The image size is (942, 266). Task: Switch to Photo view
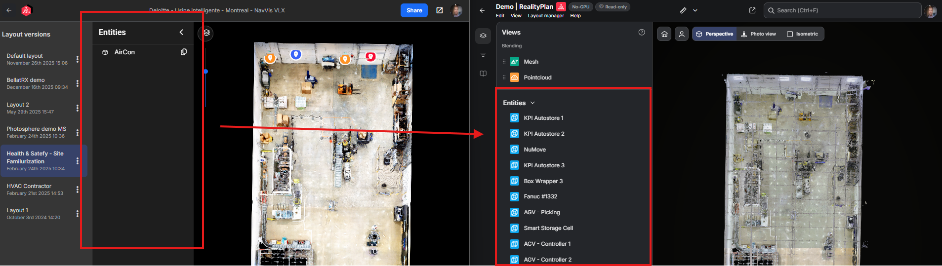[x=759, y=34]
